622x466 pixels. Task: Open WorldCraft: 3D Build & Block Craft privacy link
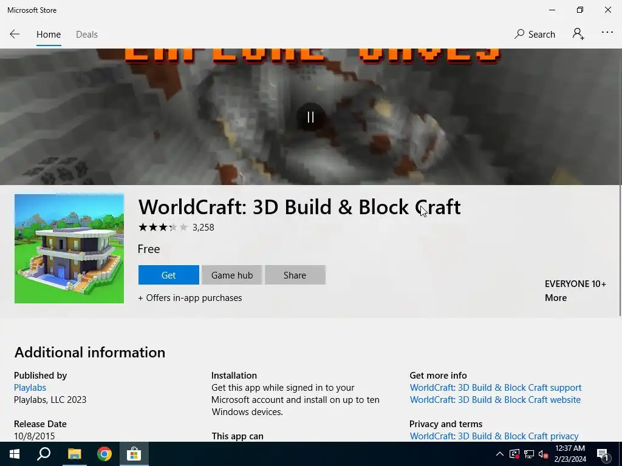pos(494,436)
